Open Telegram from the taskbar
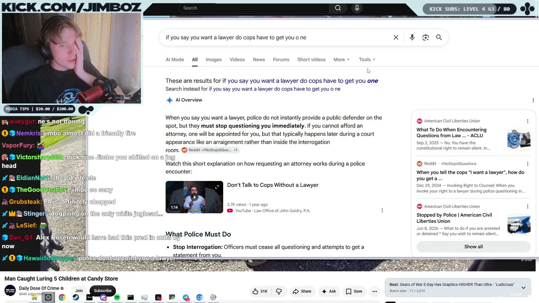Viewport: 539px width, 303px height. point(186,298)
